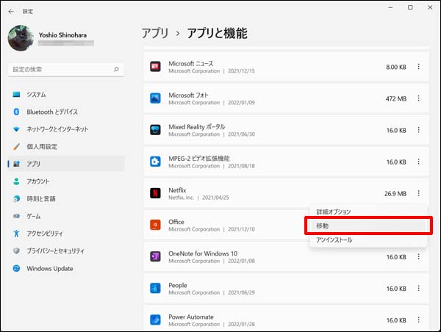Open three-dot menu for OneNote for Windows 10
441x332 pixels.
[418, 257]
